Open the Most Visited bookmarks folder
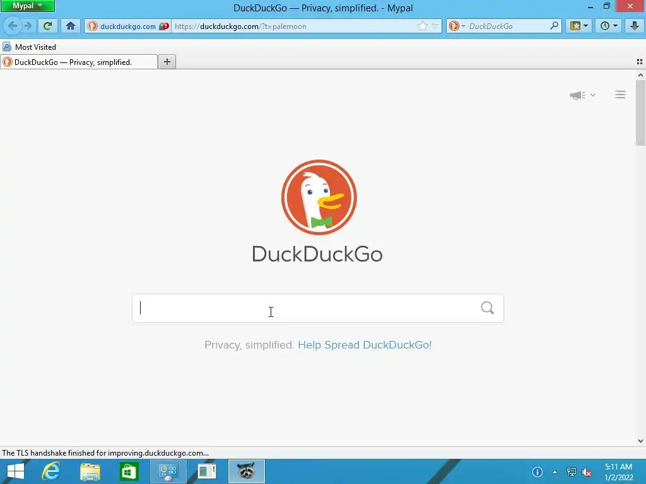Viewport: 646px width, 484px height. [x=29, y=47]
